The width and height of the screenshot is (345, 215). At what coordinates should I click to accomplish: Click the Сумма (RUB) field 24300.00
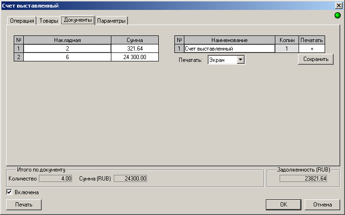tap(130, 179)
